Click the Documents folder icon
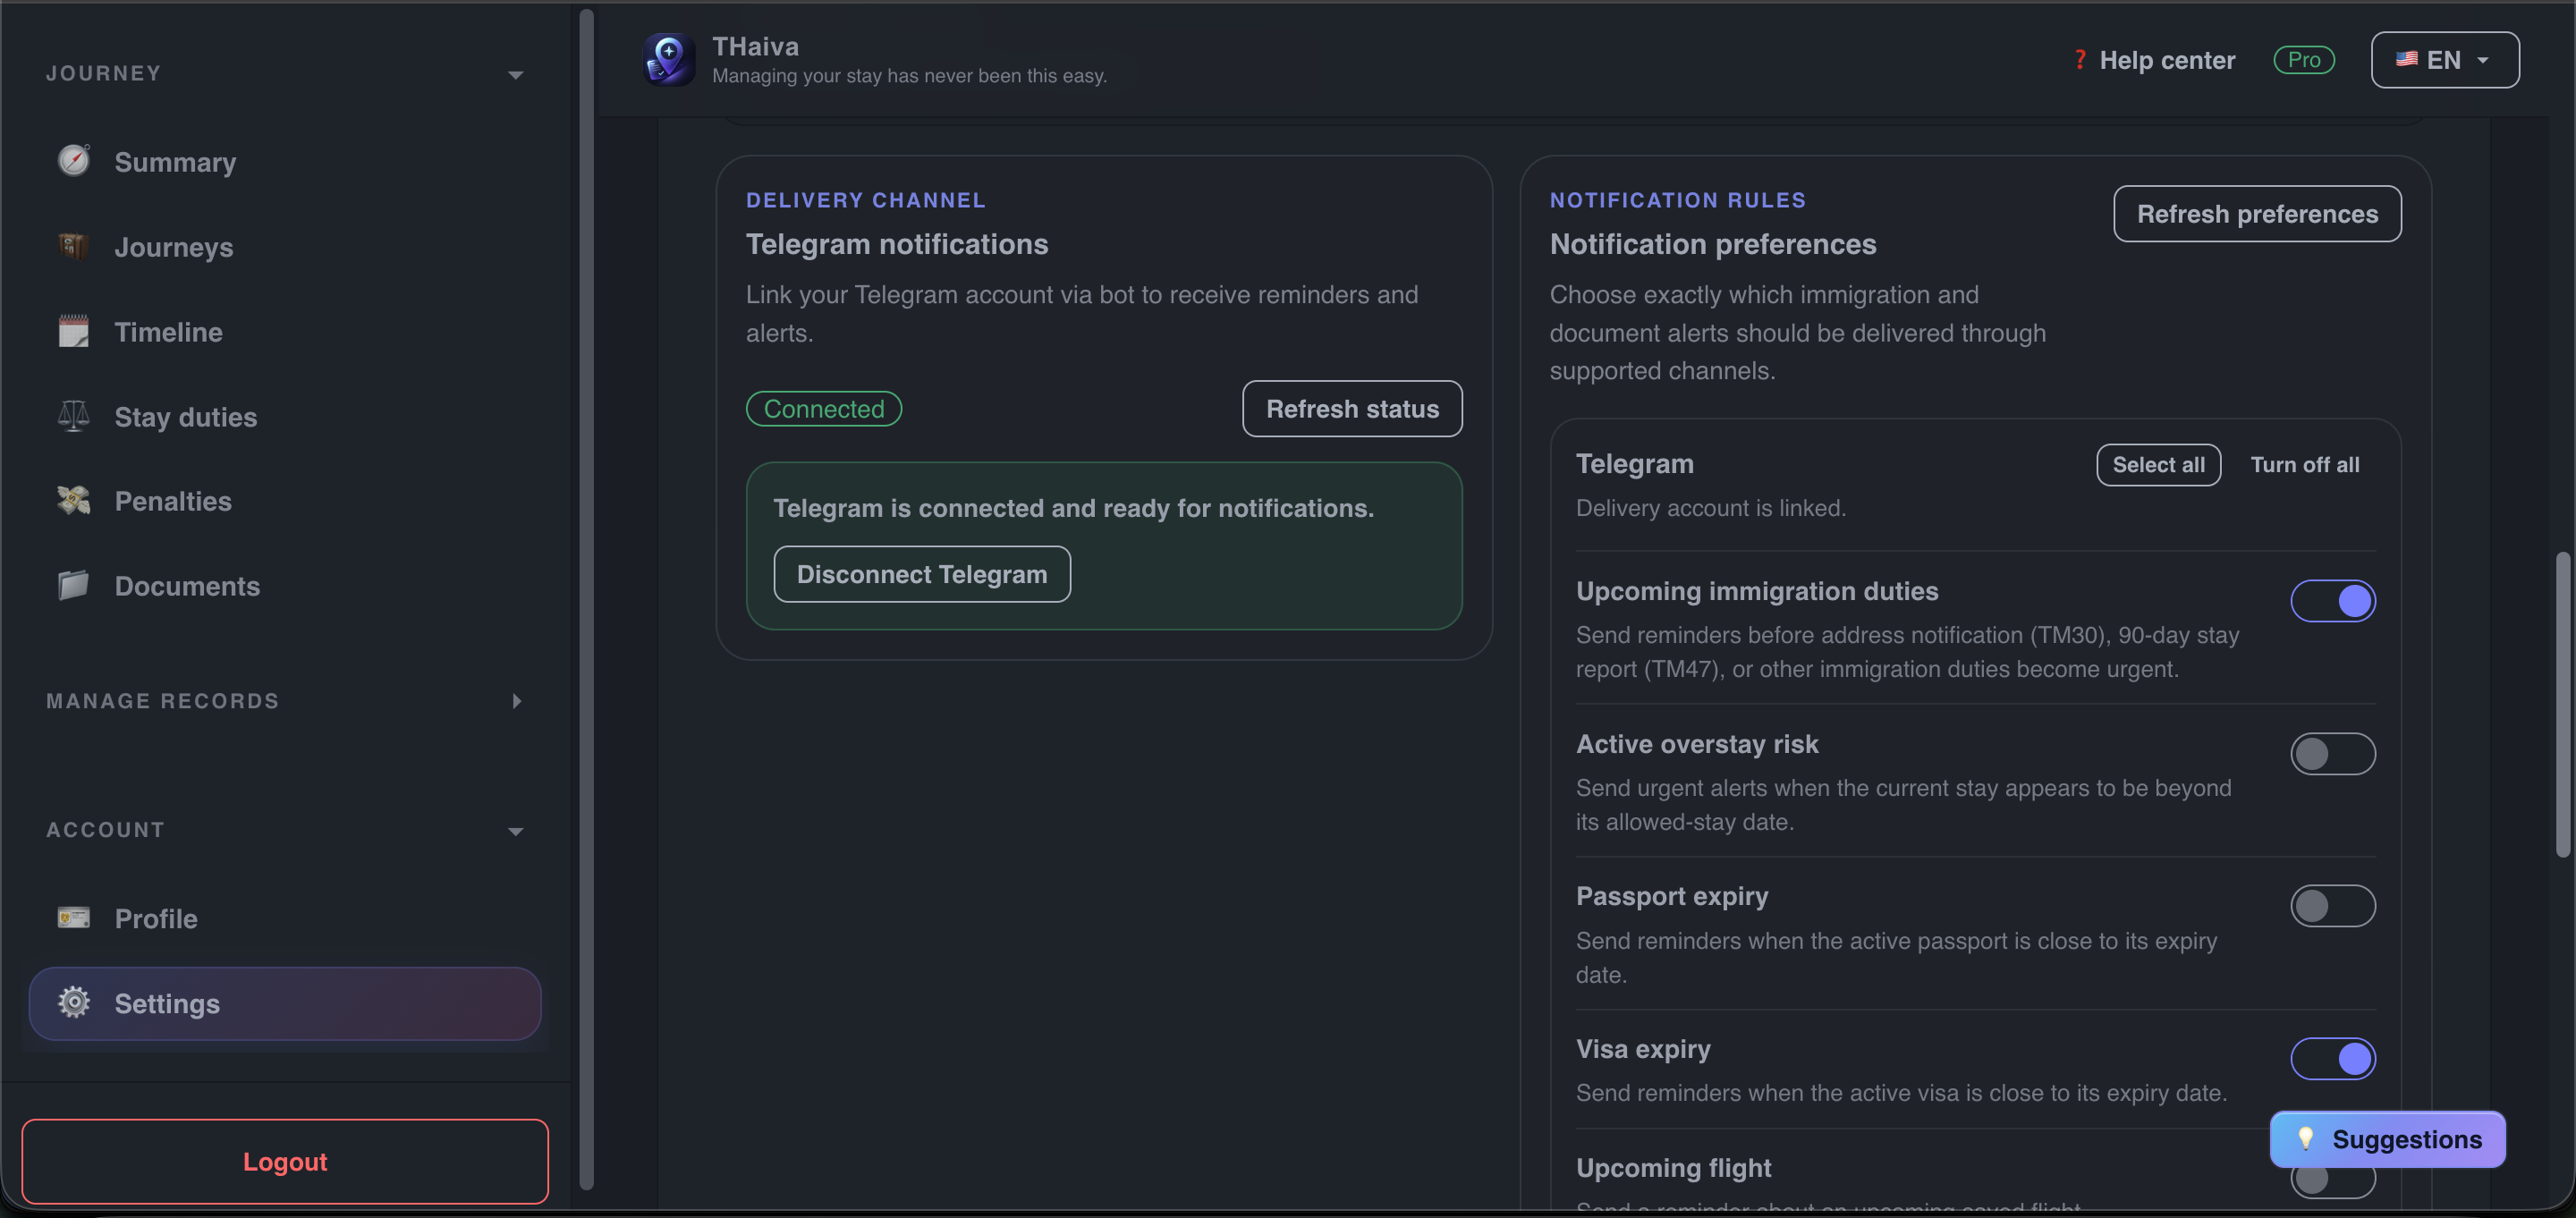The width and height of the screenshot is (2576, 1218). (73, 585)
